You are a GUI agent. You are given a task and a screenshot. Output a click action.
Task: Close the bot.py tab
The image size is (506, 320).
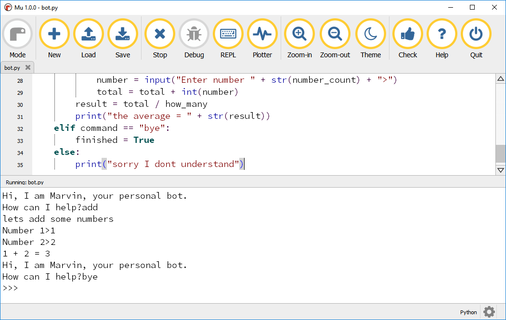coord(27,67)
